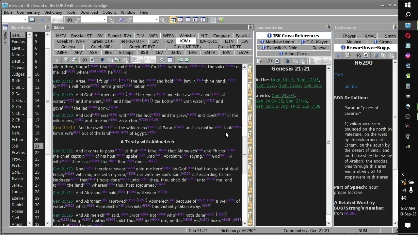Open the purple dictionary book icon
418x235 pixels.
121,20
